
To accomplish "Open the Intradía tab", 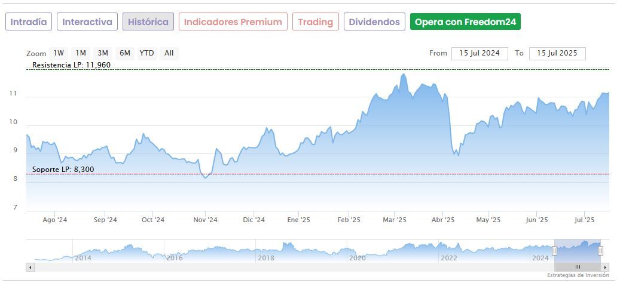I will [x=29, y=22].
